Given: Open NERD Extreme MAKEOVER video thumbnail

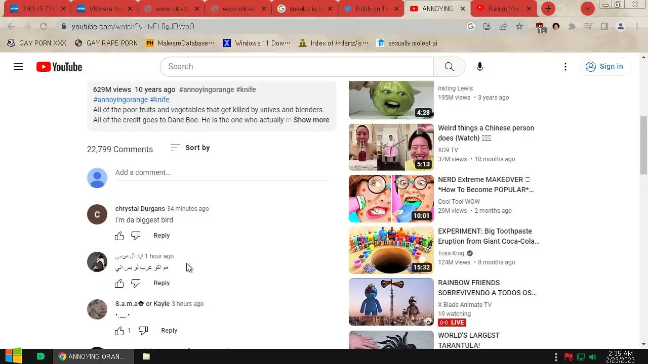Looking at the screenshot, I should pos(391,199).
